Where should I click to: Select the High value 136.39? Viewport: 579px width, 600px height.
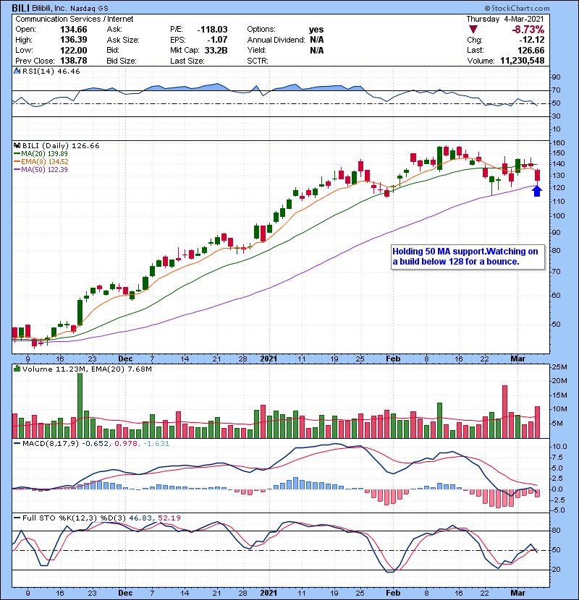(x=74, y=40)
